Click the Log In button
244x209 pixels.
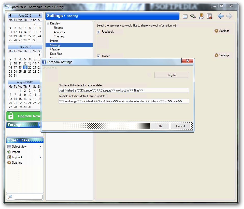tap(172, 75)
